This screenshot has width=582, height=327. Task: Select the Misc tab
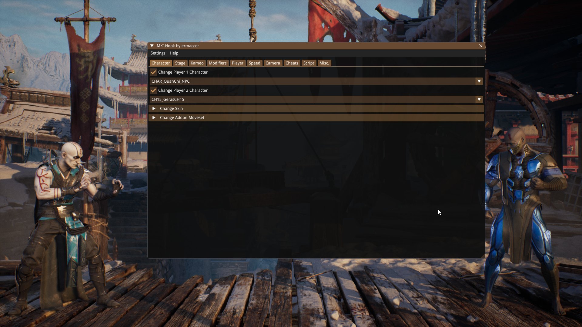point(324,63)
